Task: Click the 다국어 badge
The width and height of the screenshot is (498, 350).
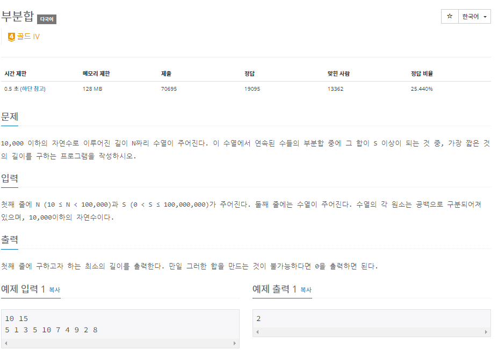Action: click(47, 19)
